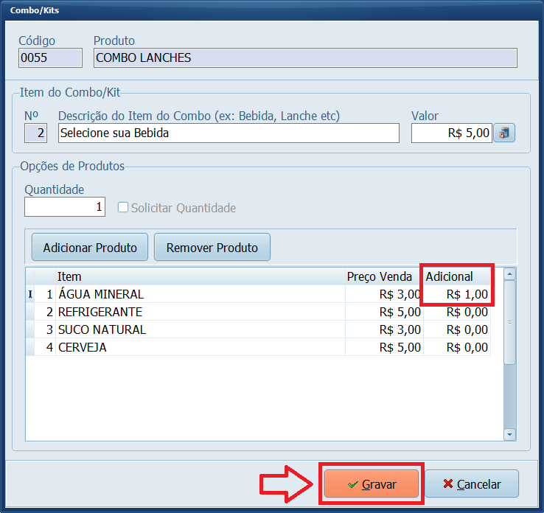Click price R$ 5,00 of REFRIGERANTE

(384, 312)
